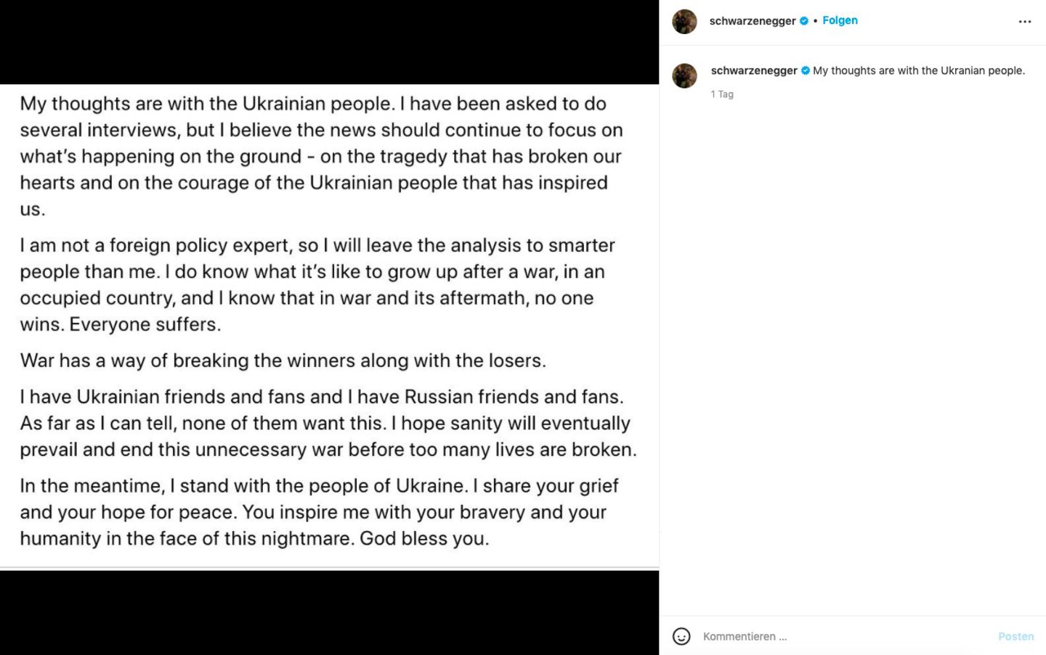
Task: Open the three-dot more options menu
Action: click(x=1024, y=22)
